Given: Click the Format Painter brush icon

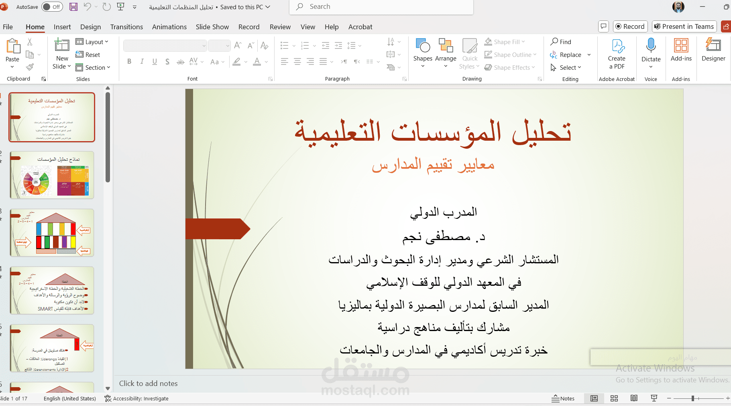Looking at the screenshot, I should tap(30, 67).
